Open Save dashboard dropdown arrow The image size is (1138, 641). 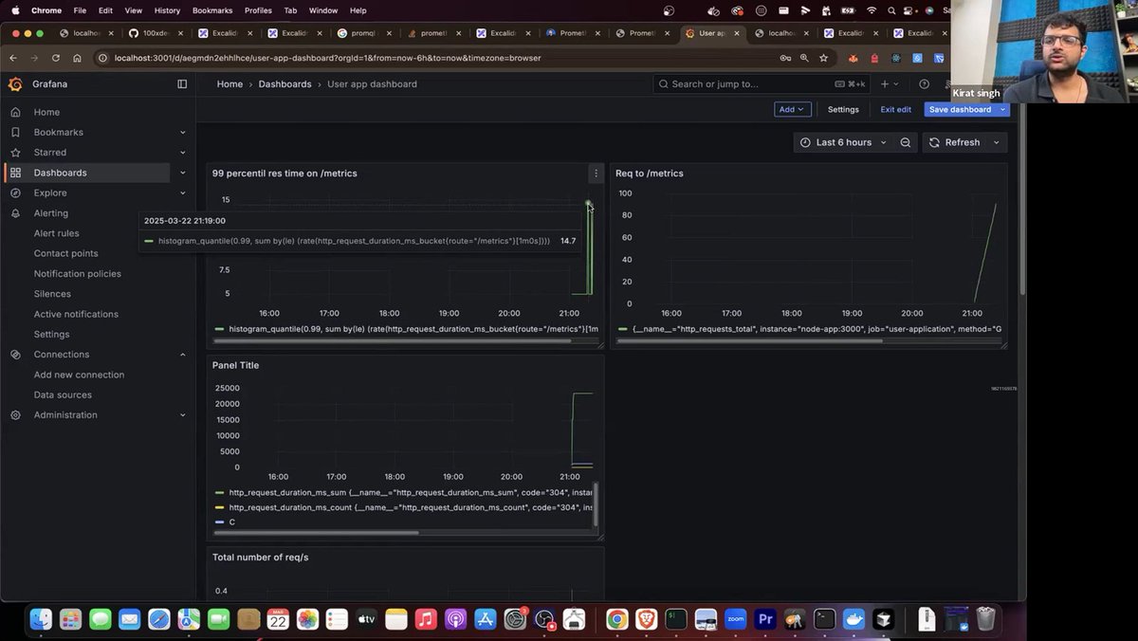point(1003,110)
